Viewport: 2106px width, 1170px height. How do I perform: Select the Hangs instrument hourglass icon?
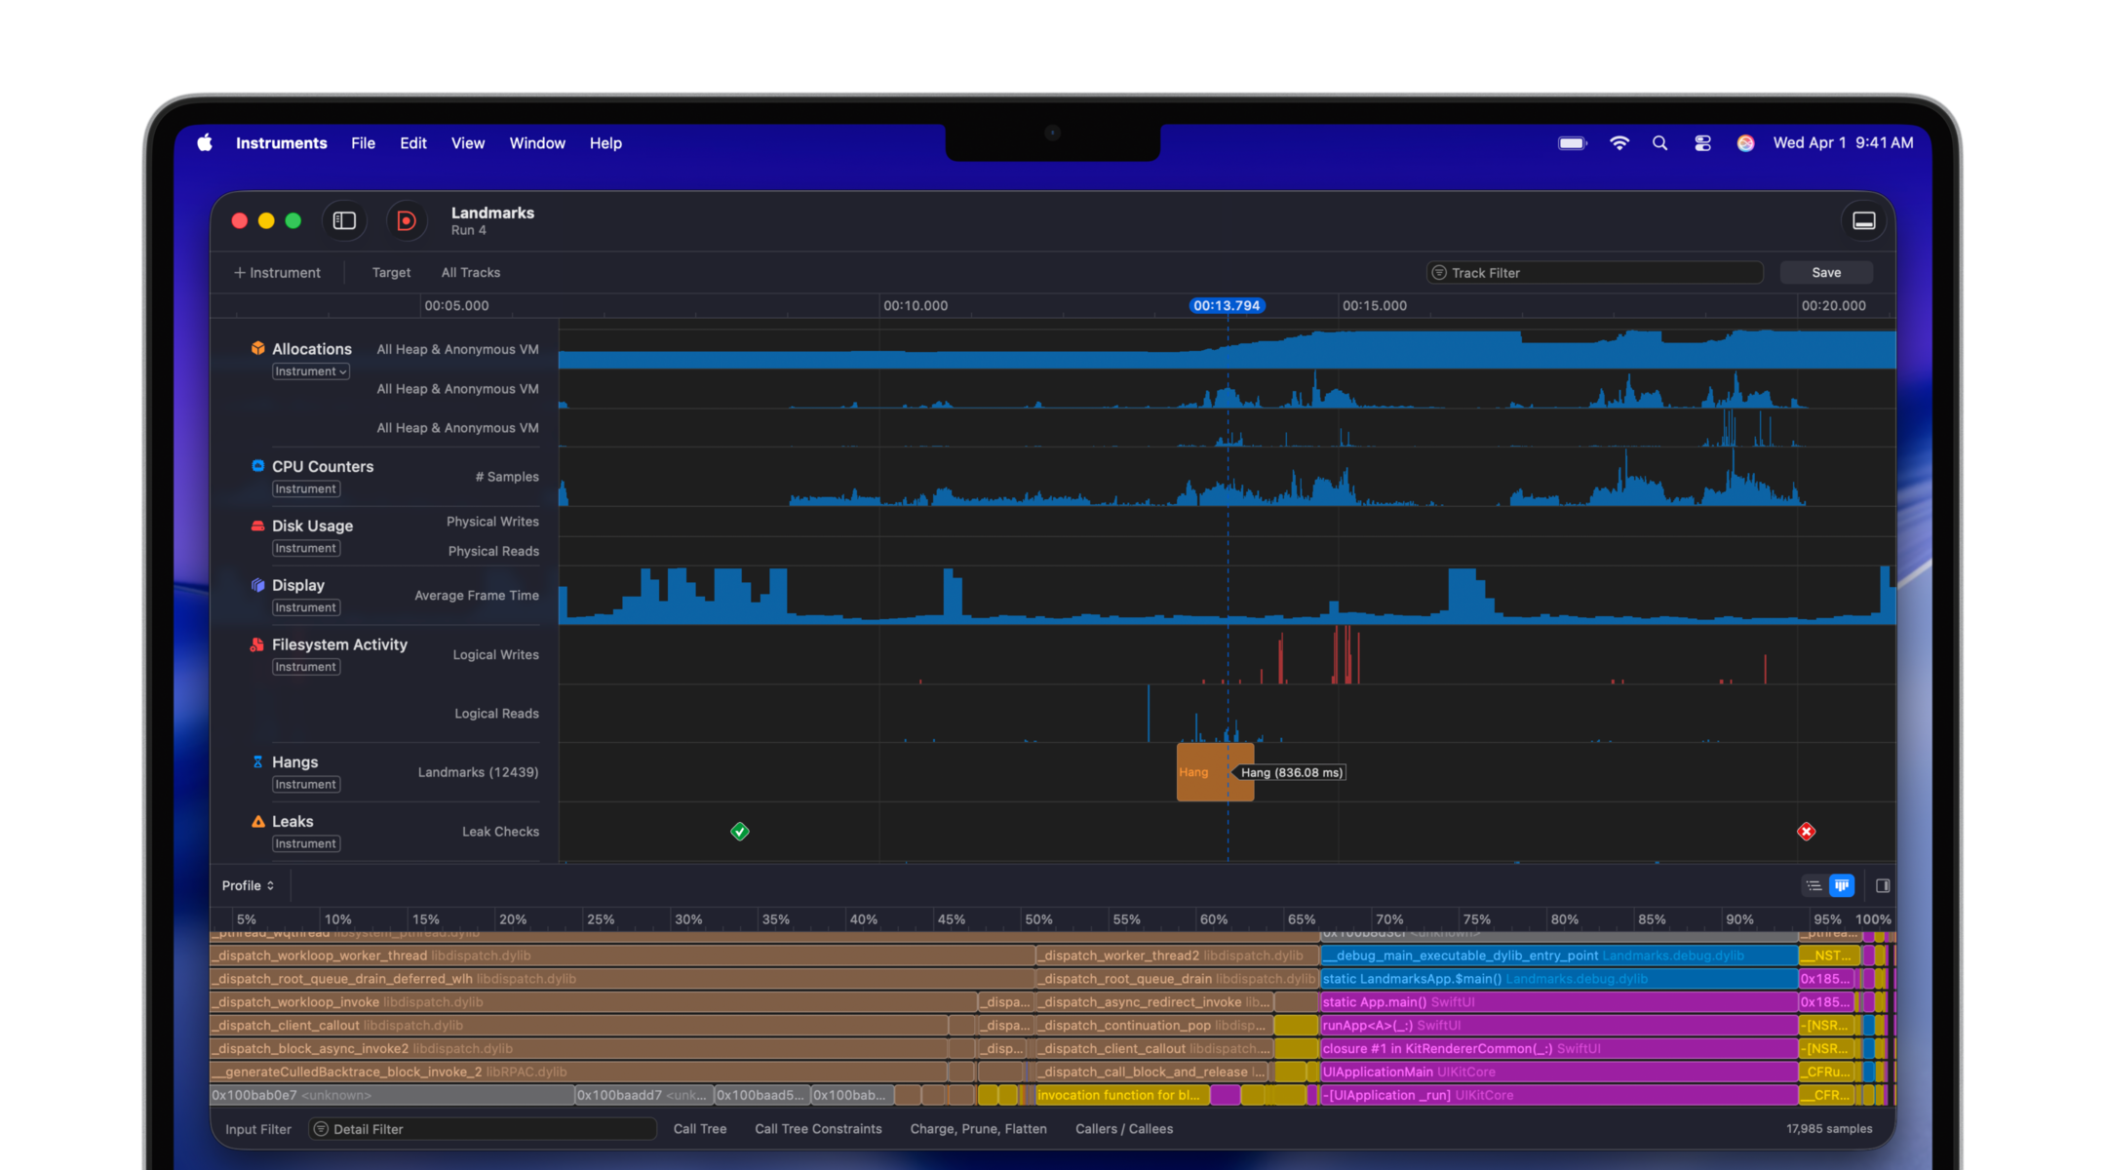[x=257, y=761]
